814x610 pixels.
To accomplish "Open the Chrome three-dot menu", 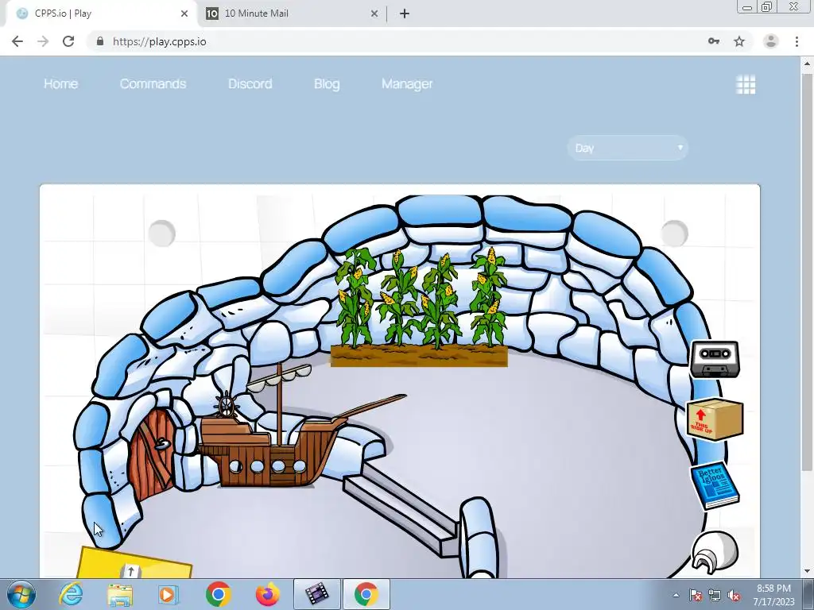I will pyautogui.click(x=797, y=41).
